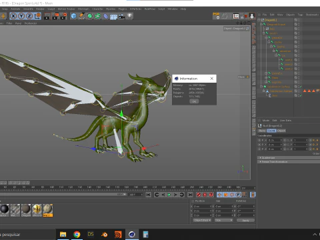
Task: Go to start of animation
Action: click(x=149, y=195)
